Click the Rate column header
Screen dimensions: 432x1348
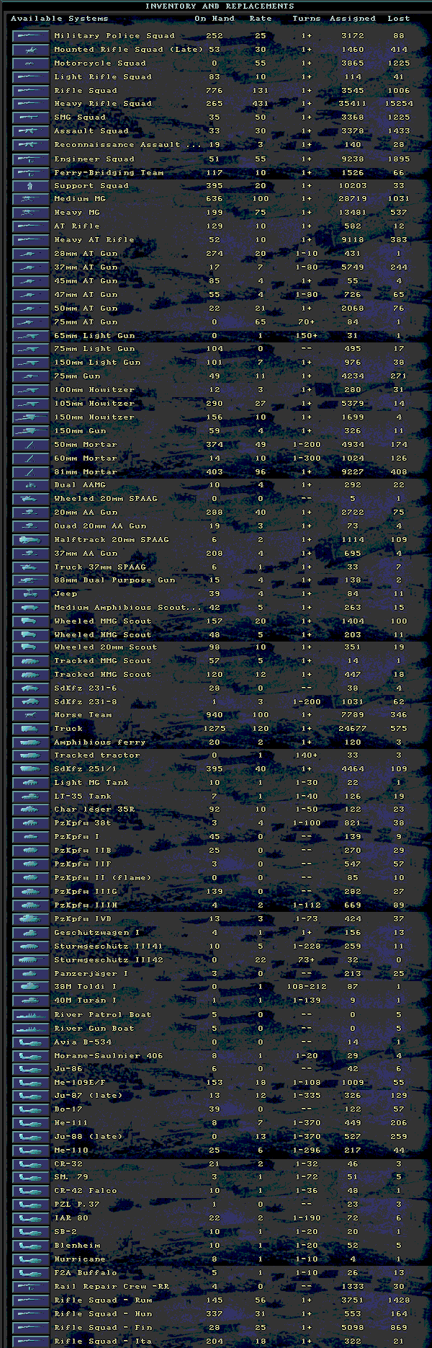pos(261,19)
